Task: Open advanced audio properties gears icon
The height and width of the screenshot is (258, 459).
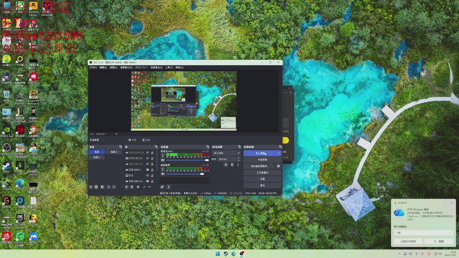Action: click(x=162, y=187)
